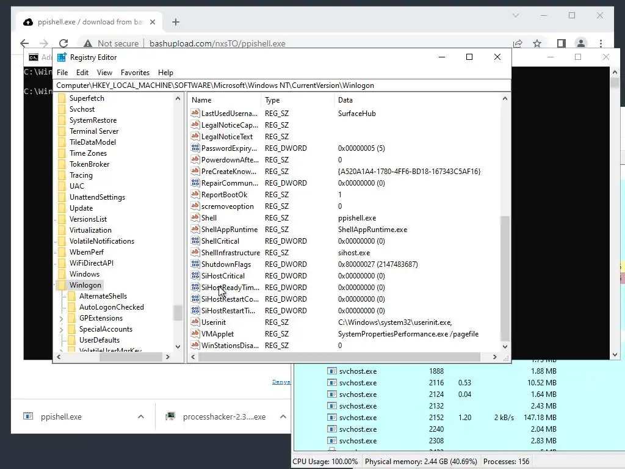
Task: Sort values by the Name column
Action: click(x=225, y=100)
